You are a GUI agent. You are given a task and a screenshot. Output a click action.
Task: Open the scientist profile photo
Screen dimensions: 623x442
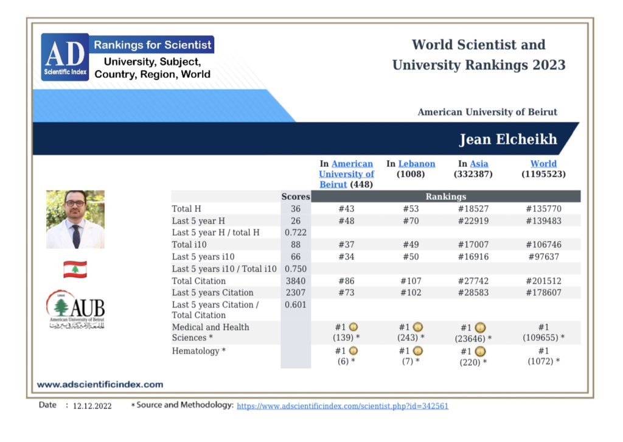pos(75,219)
